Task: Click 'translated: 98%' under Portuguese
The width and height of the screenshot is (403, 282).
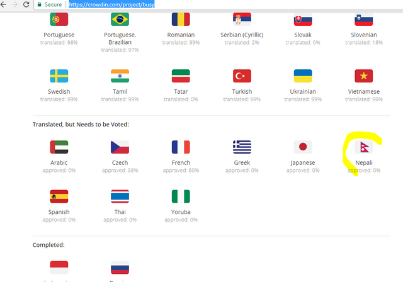Action: pos(59,43)
